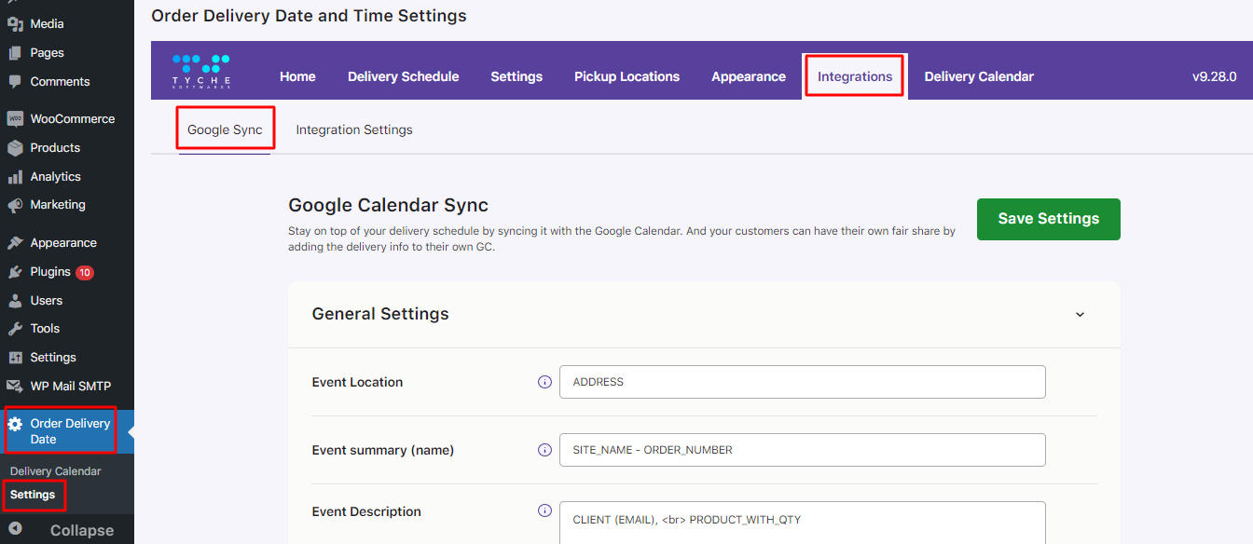Screen dimensions: 1253x544
Task: Click the WordPress Settings sliders icon
Action: pyautogui.click(x=15, y=358)
